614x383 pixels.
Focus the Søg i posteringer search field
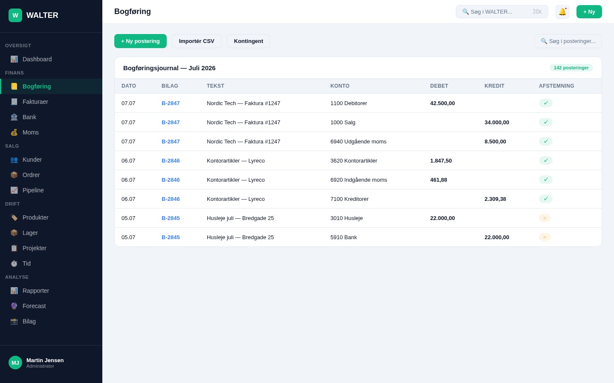568,41
